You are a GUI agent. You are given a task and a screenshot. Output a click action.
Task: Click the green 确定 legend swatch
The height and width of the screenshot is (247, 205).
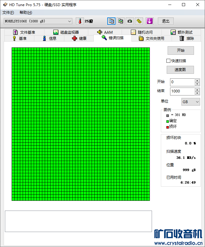(x=168, y=122)
